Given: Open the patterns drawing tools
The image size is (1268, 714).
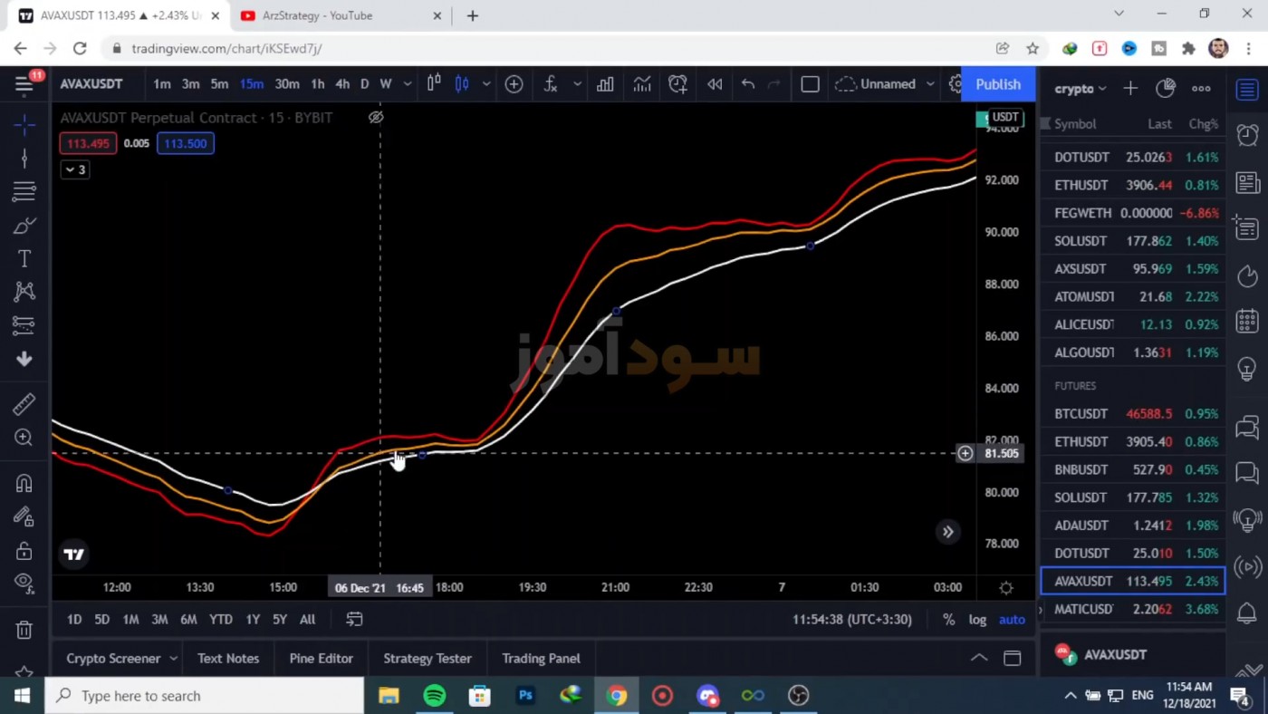Looking at the screenshot, I should click(x=24, y=291).
